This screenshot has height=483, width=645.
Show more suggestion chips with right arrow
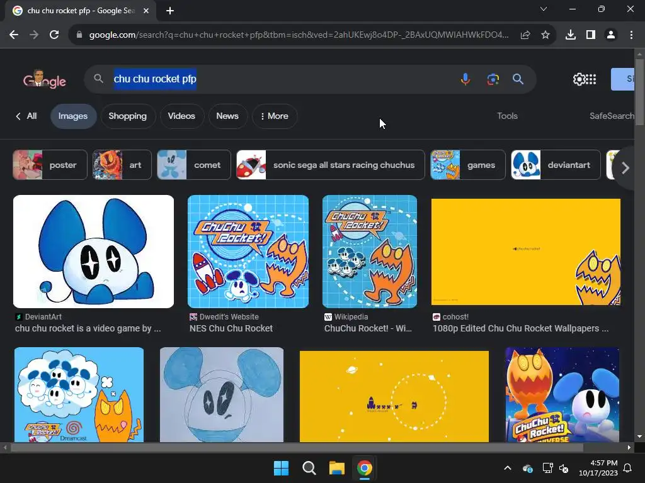click(x=625, y=167)
